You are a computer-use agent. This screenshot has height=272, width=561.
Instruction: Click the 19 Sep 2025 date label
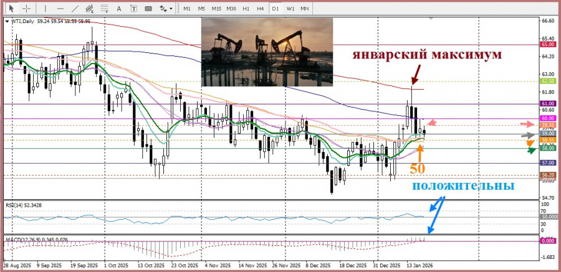click(84, 266)
